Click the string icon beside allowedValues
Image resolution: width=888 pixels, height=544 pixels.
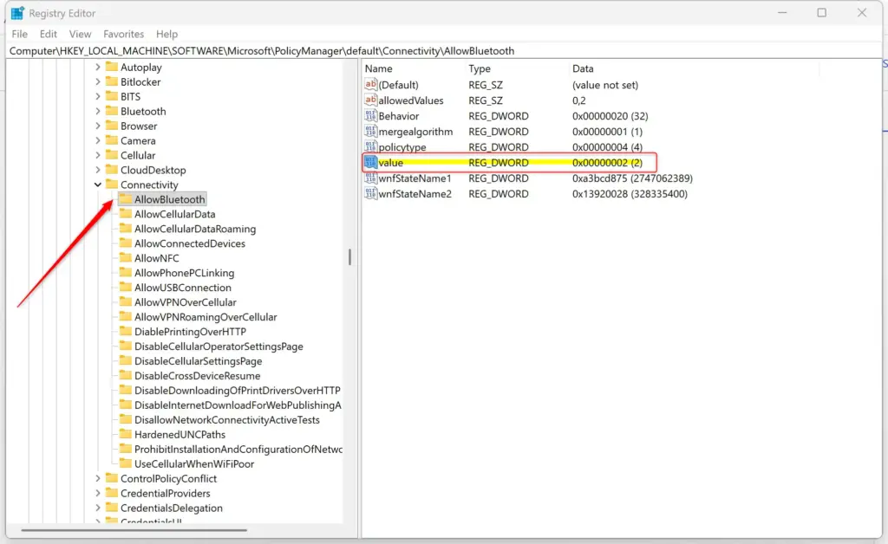(370, 100)
